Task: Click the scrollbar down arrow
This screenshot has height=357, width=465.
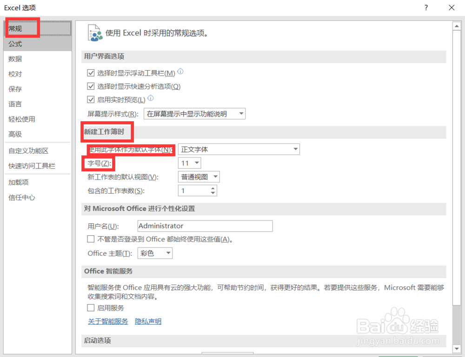Action: pyautogui.click(x=457, y=349)
